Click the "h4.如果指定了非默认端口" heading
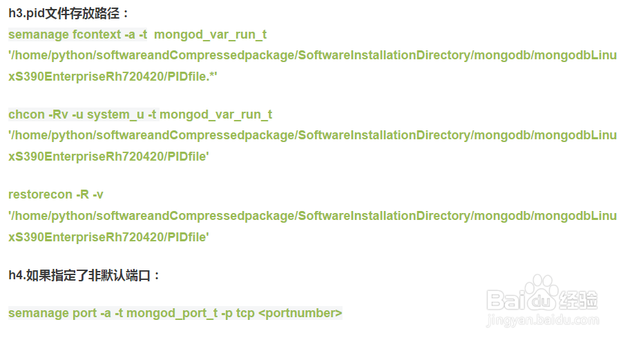Image resolution: width=634 pixels, height=342 pixels. (84, 276)
